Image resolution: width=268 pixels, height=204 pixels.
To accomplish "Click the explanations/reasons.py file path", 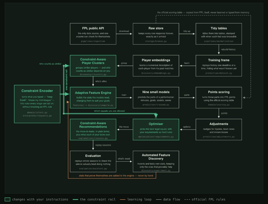I will point(93,138).
